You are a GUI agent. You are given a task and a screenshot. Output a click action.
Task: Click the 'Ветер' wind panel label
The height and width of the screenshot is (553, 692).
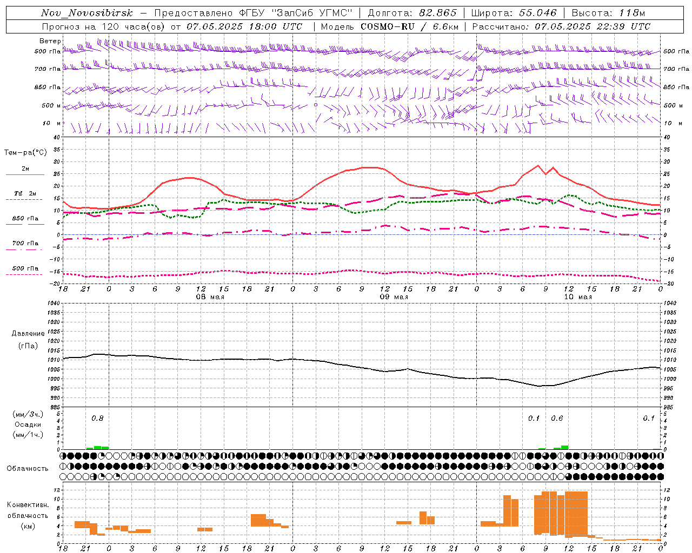(x=50, y=41)
